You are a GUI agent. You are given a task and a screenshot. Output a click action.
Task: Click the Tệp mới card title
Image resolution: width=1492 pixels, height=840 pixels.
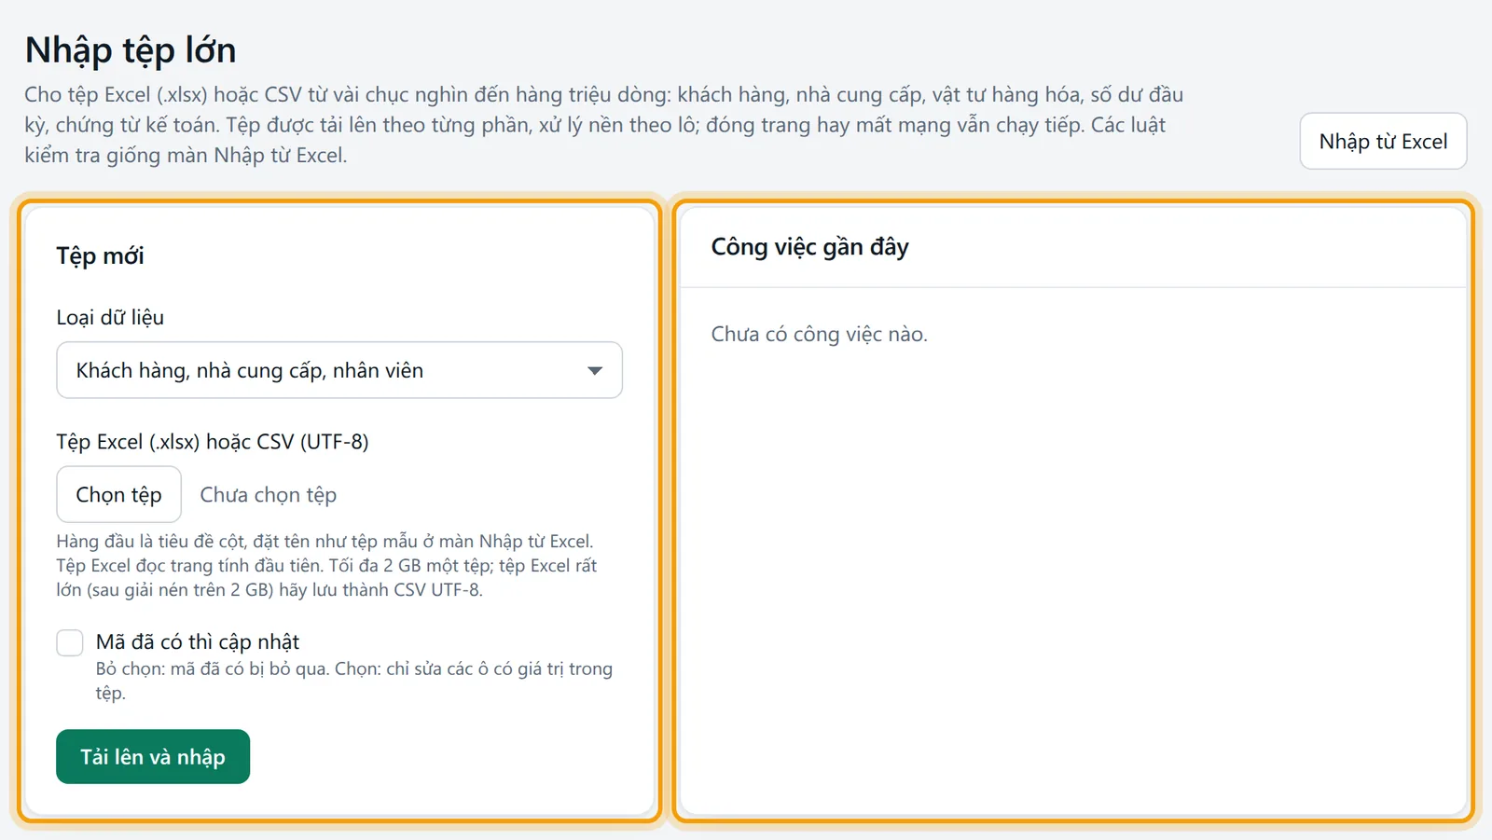point(100,255)
